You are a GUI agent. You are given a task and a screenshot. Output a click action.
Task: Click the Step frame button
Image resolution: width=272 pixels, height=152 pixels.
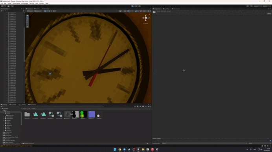[x=139, y=6]
